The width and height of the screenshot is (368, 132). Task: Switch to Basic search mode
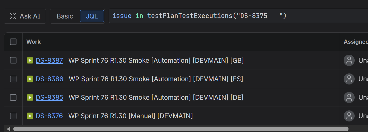65,16
